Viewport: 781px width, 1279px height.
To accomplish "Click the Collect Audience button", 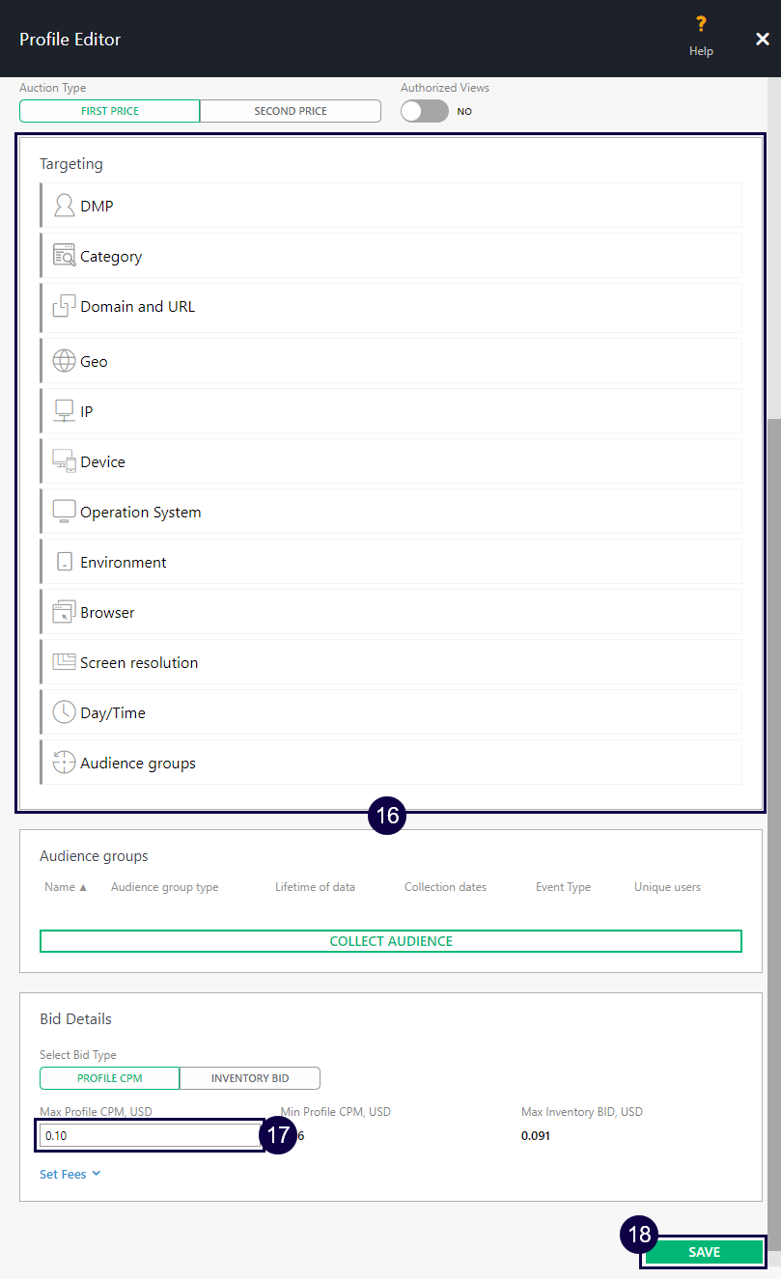I will point(391,941).
